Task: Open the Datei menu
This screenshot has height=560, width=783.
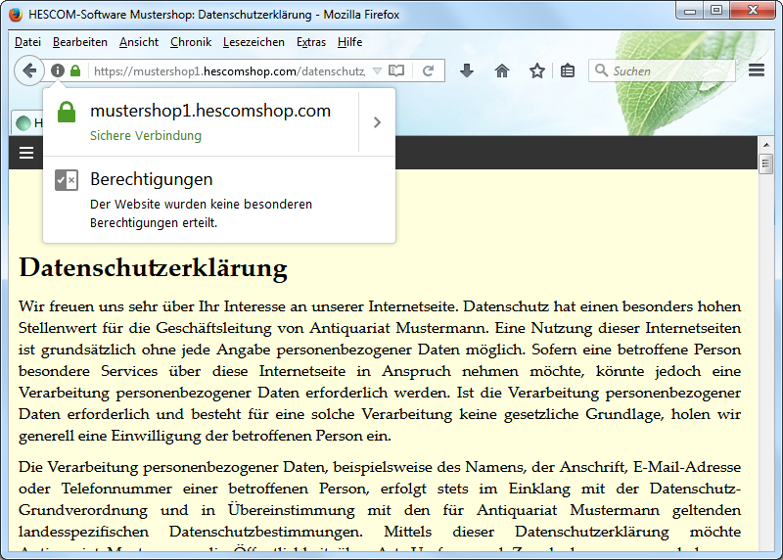Action: (27, 42)
